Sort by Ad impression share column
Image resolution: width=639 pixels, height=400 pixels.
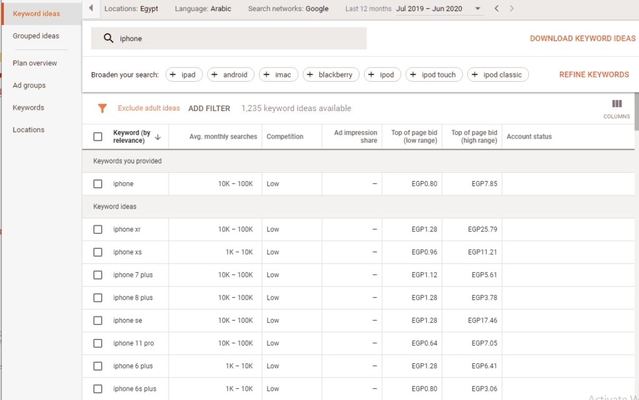tap(355, 137)
